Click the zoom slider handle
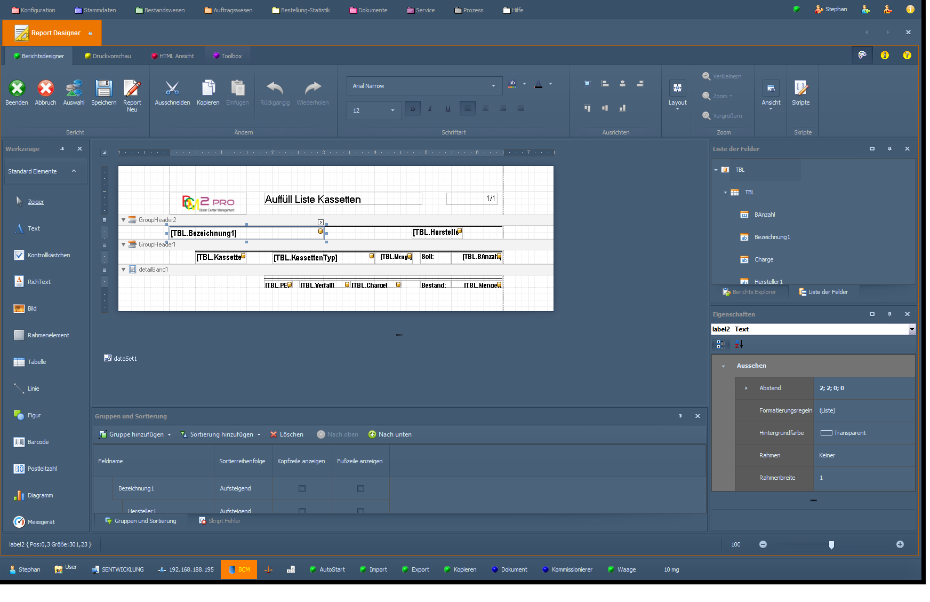 coord(831,544)
